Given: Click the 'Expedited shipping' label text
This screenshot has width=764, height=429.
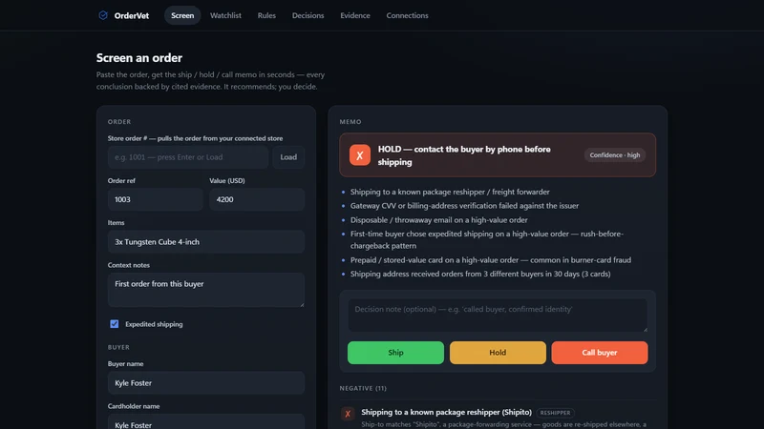Looking at the screenshot, I should pos(154,324).
